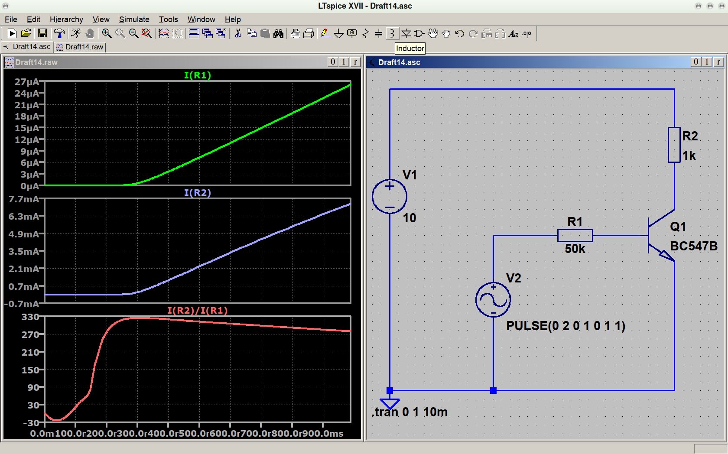Click maximize '1' button of Draft14.asc pane
The width and height of the screenshot is (728, 454).
pyautogui.click(x=707, y=62)
